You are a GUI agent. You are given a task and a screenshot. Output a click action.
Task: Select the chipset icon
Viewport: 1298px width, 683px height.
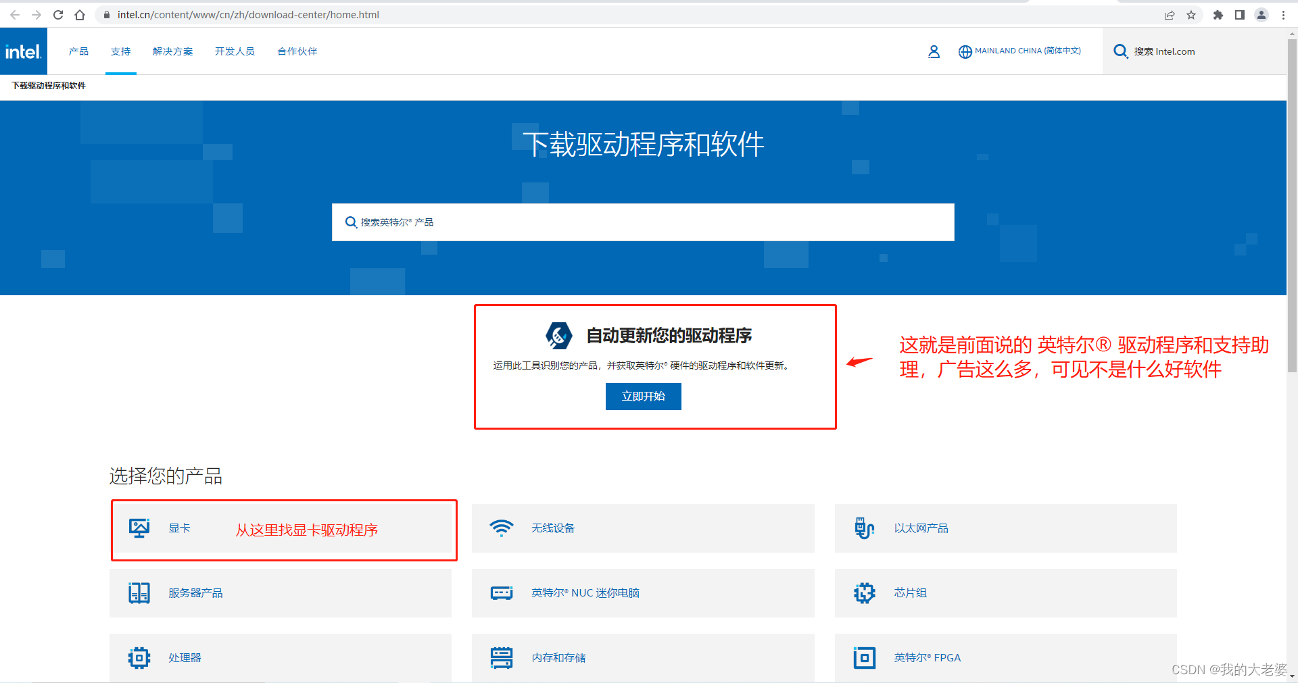tap(864, 593)
